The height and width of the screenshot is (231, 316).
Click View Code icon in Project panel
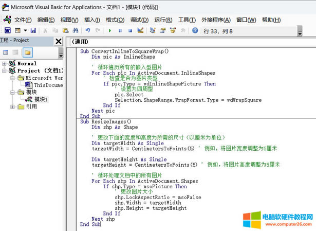coord(6,52)
